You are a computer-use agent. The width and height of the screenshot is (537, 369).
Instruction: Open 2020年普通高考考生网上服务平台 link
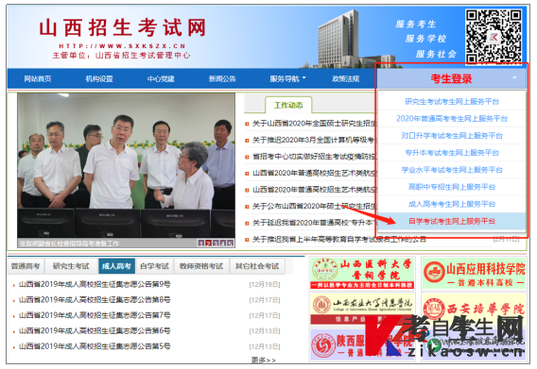[452, 119]
